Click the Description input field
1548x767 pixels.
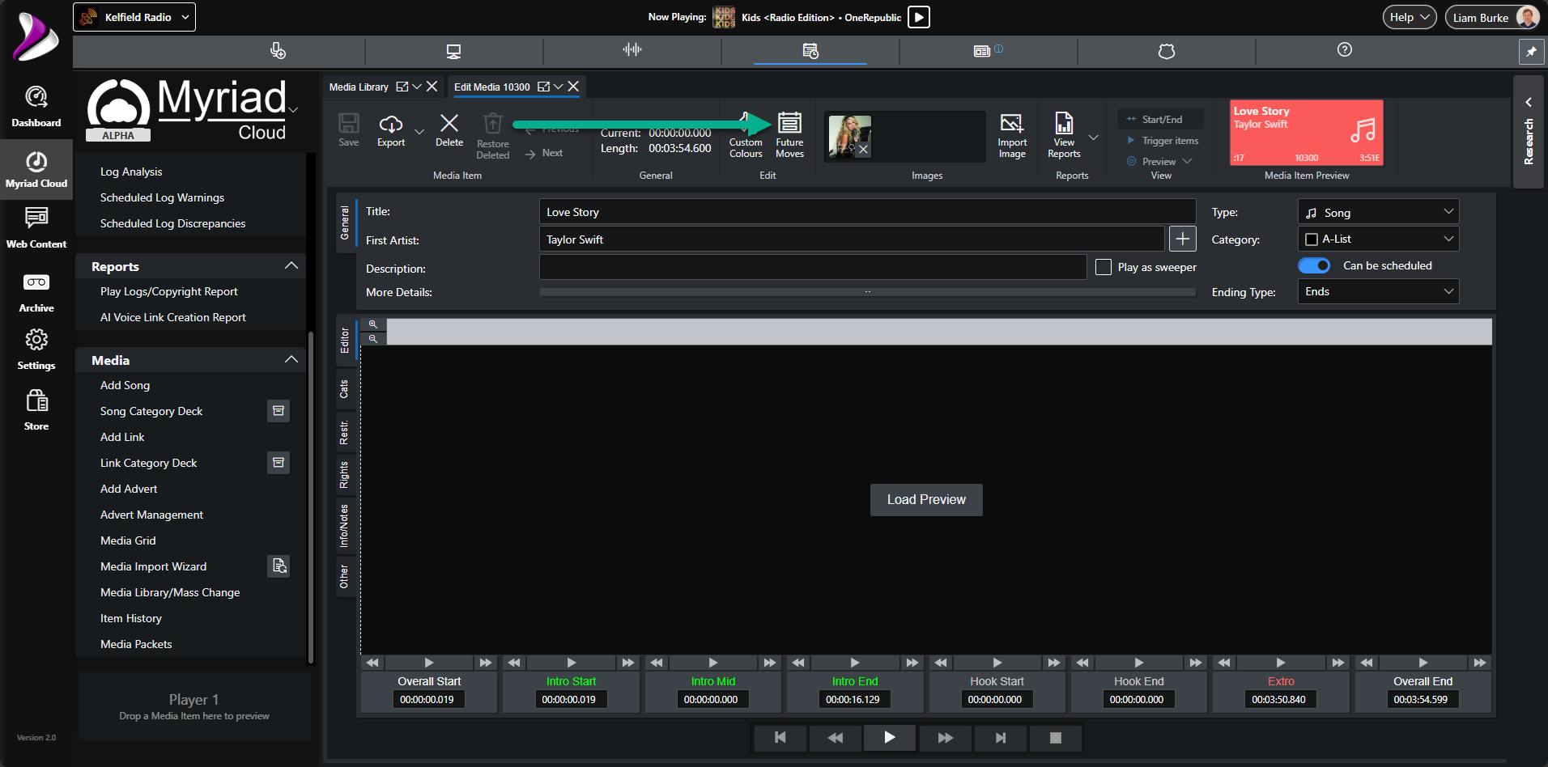pos(813,267)
